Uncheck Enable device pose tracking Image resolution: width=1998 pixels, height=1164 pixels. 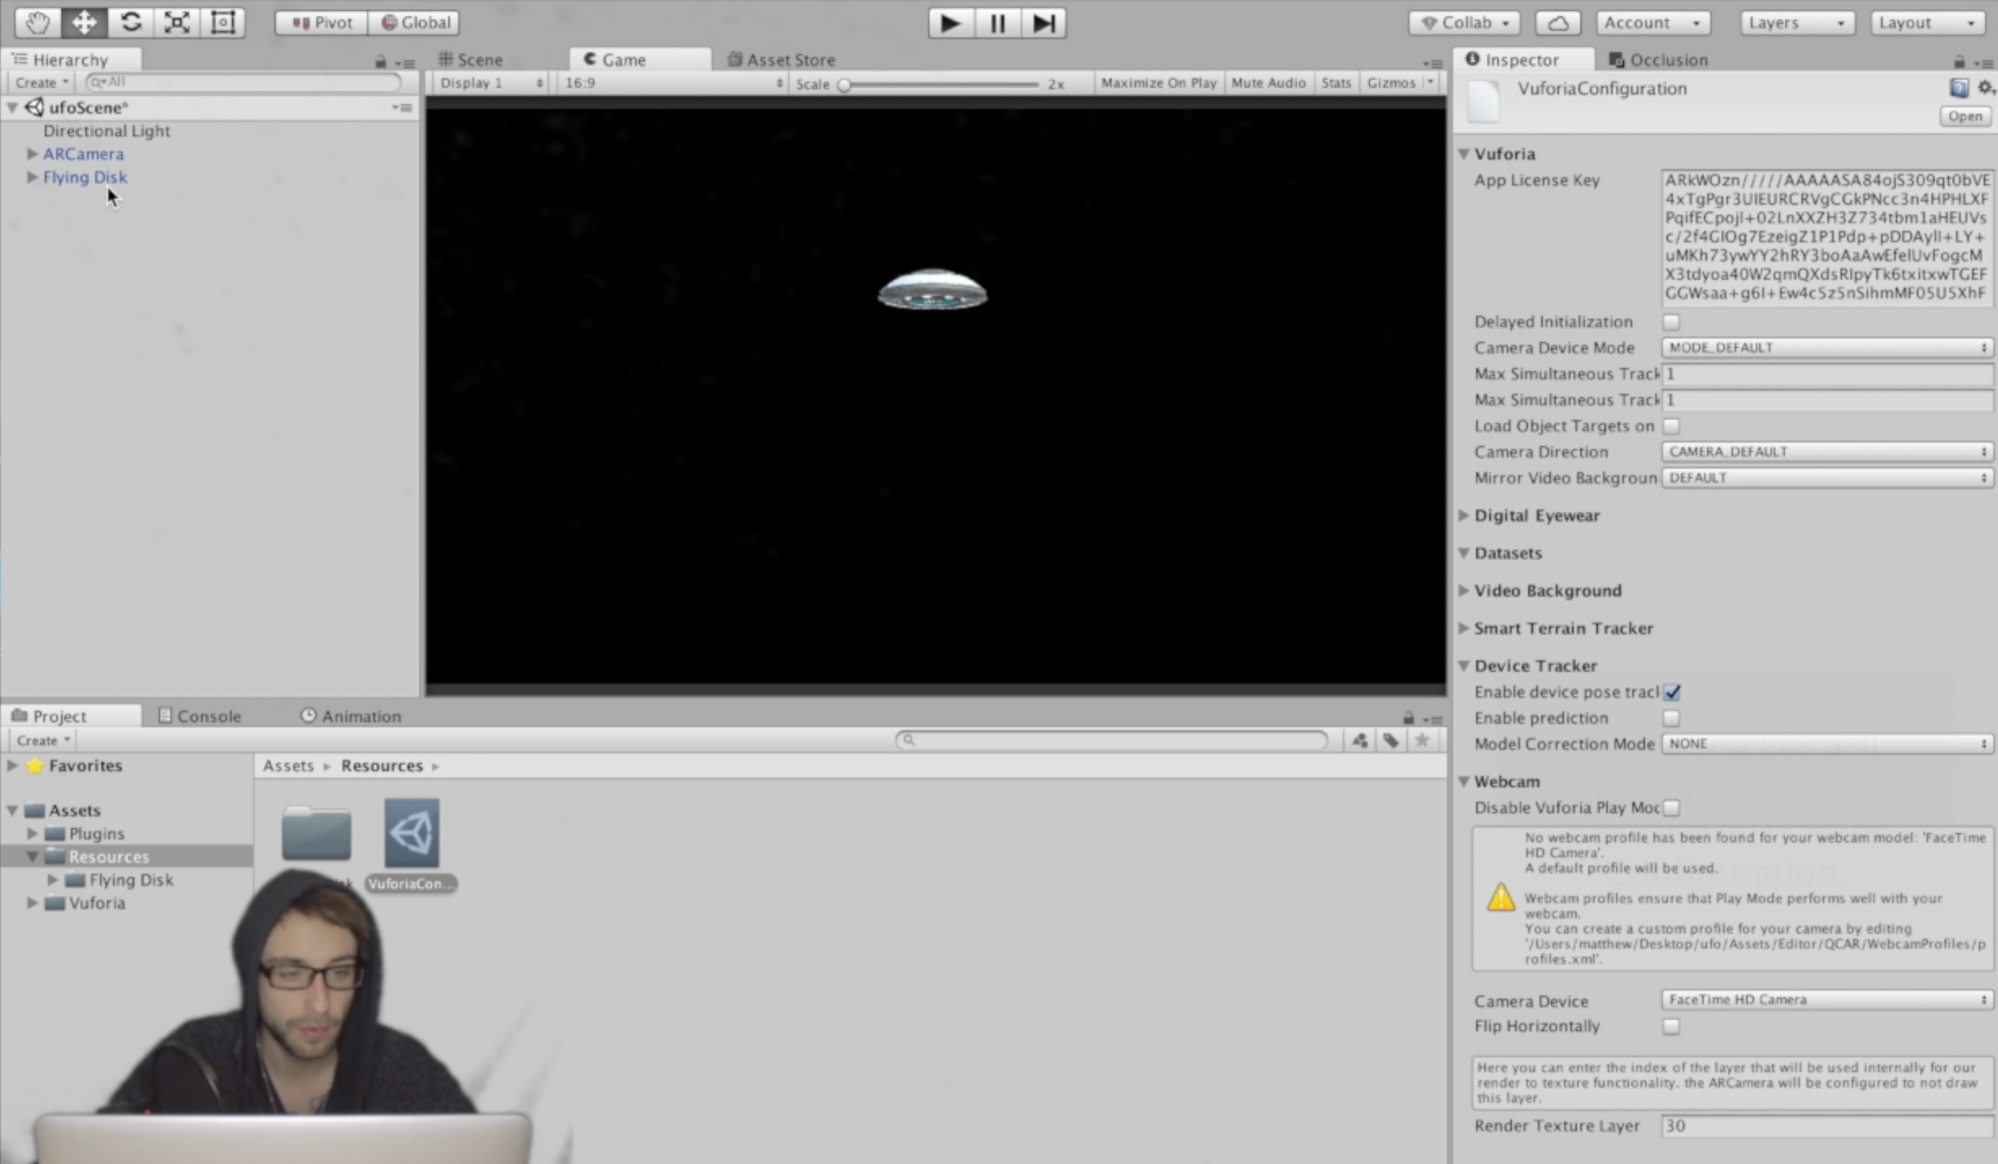pos(1671,691)
